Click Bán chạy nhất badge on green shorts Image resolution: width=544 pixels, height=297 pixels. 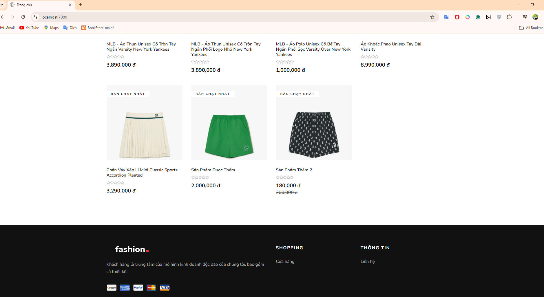click(x=213, y=94)
